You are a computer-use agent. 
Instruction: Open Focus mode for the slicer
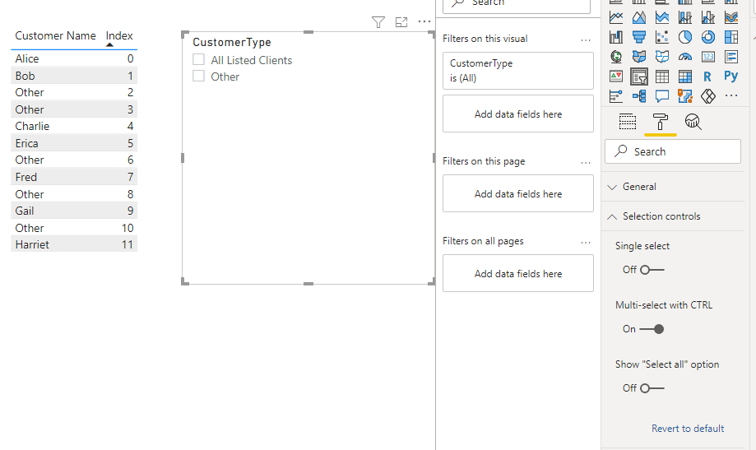tap(401, 22)
